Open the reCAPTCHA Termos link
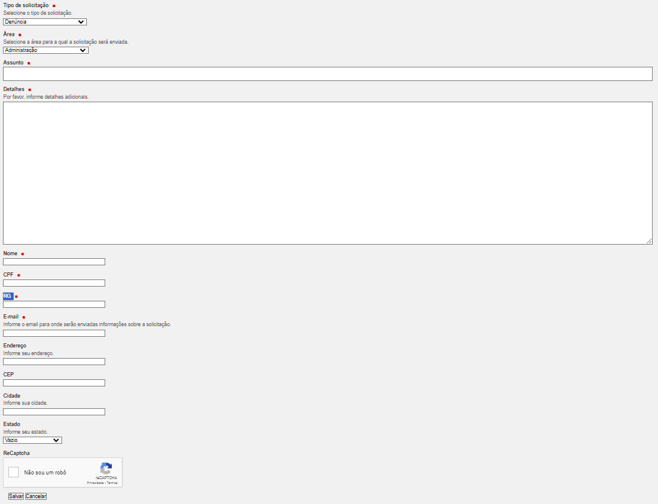Image resolution: width=658 pixels, height=504 pixels. click(x=112, y=483)
